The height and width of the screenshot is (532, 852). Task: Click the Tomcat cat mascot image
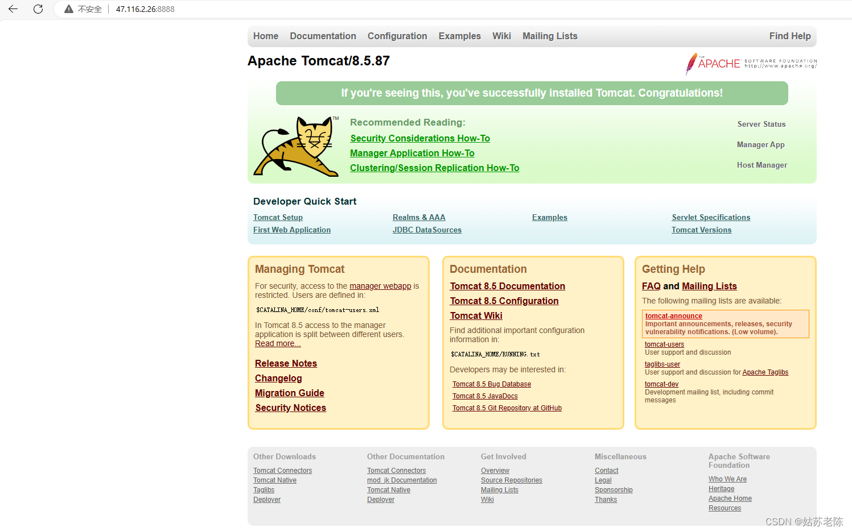click(296, 147)
